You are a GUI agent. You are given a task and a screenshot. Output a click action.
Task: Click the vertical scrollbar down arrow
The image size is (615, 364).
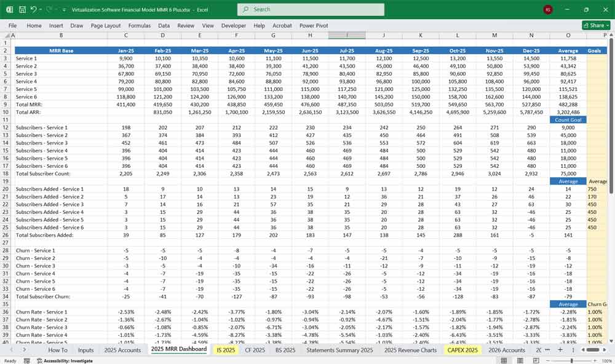[x=611, y=341]
